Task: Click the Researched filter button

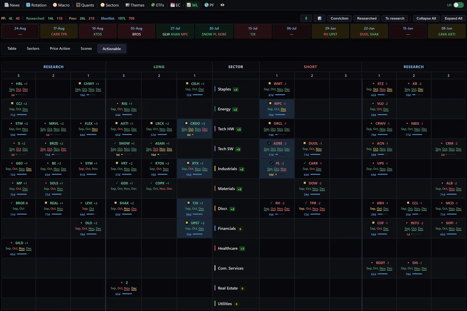Action: (x=367, y=18)
